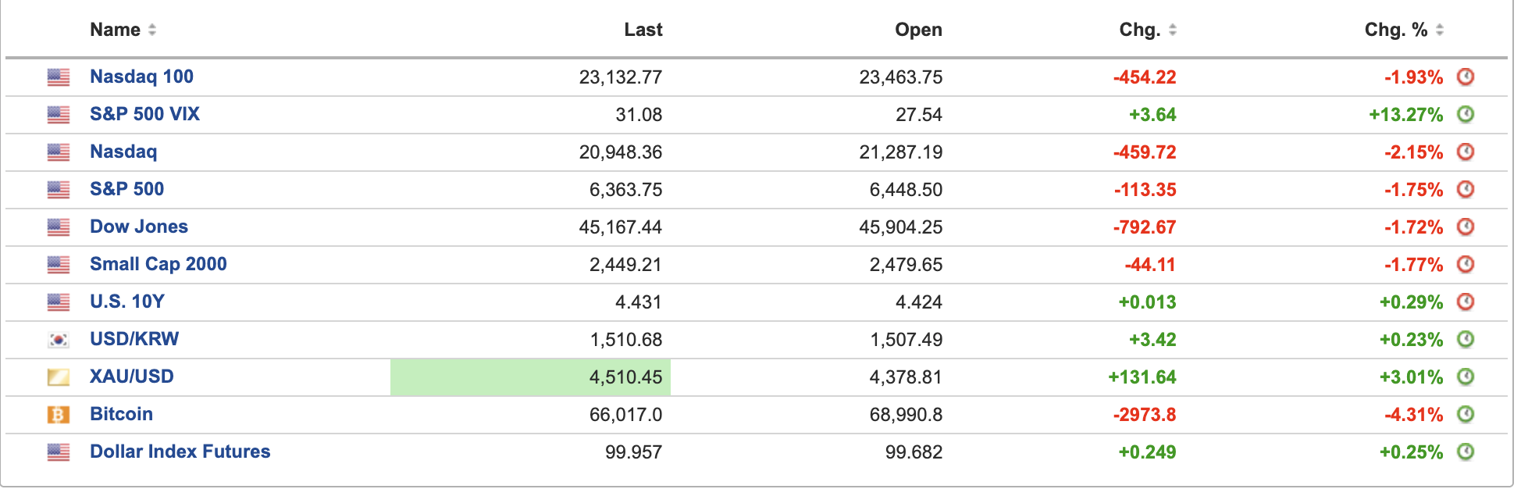This screenshot has width=1521, height=489.
Task: Click the South Korea flag beside USD/KRW
Action: 59,340
